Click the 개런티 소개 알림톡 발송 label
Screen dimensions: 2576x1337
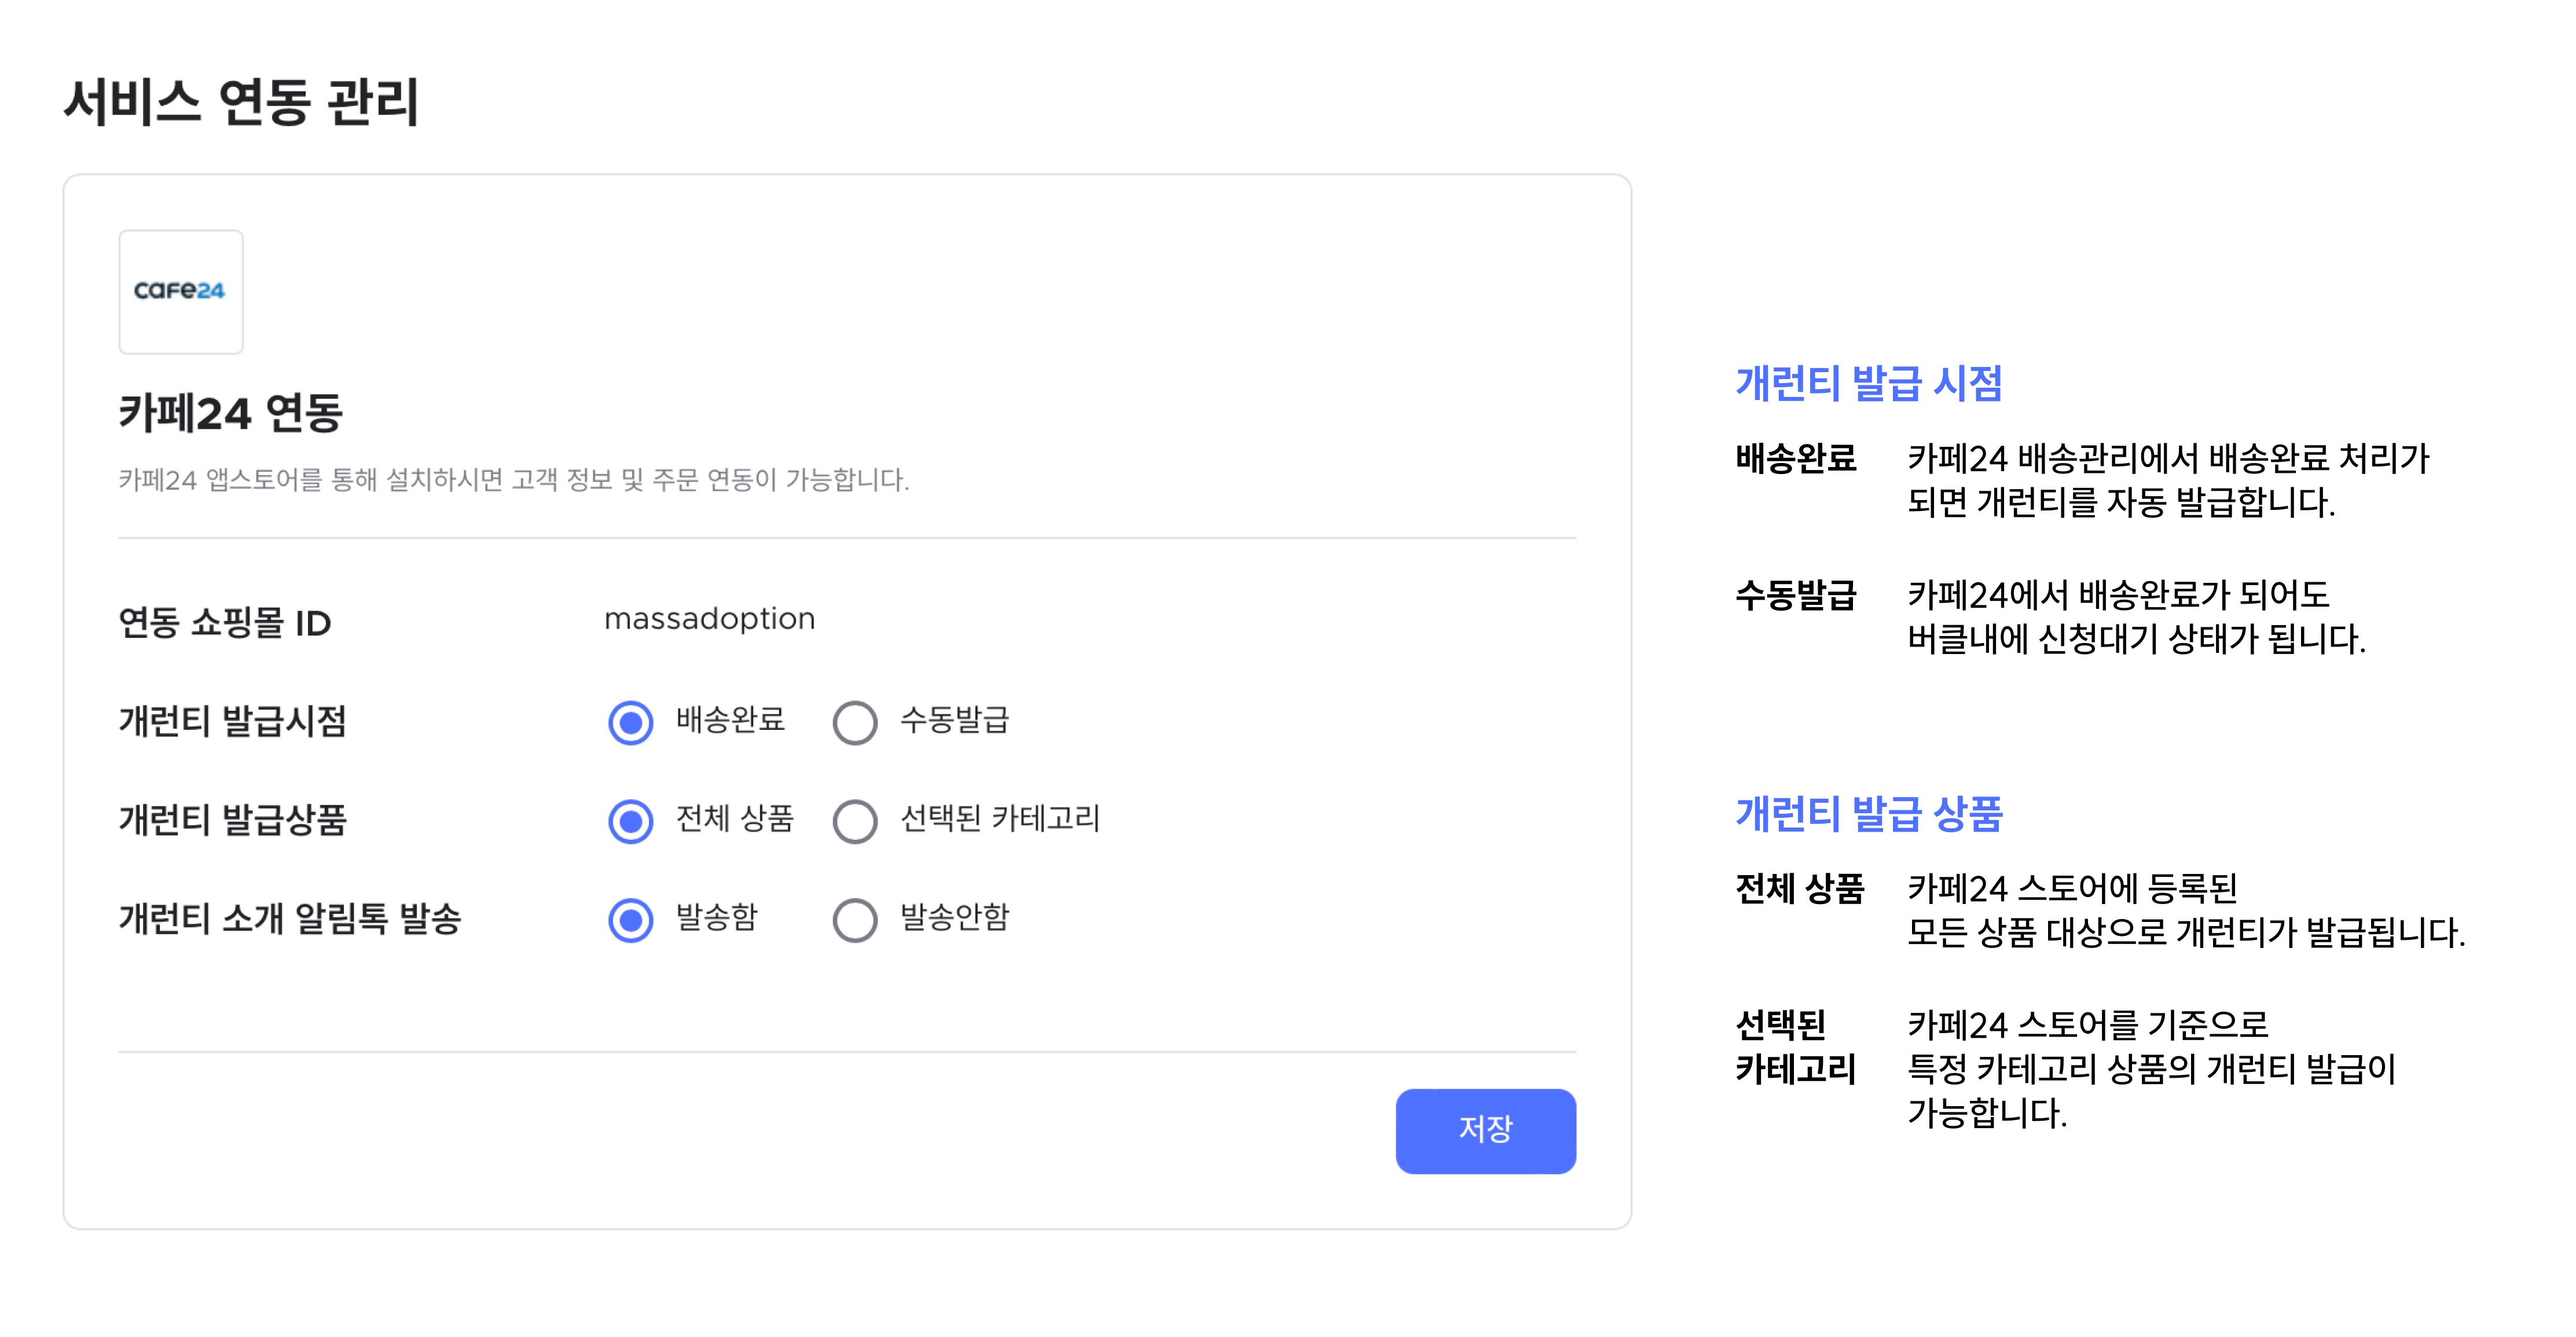point(290,918)
